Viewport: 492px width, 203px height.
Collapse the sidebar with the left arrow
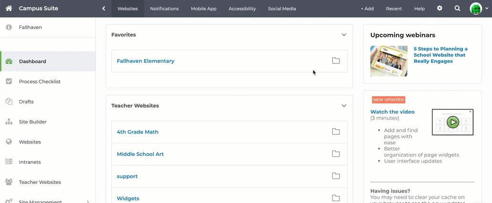click(x=103, y=9)
